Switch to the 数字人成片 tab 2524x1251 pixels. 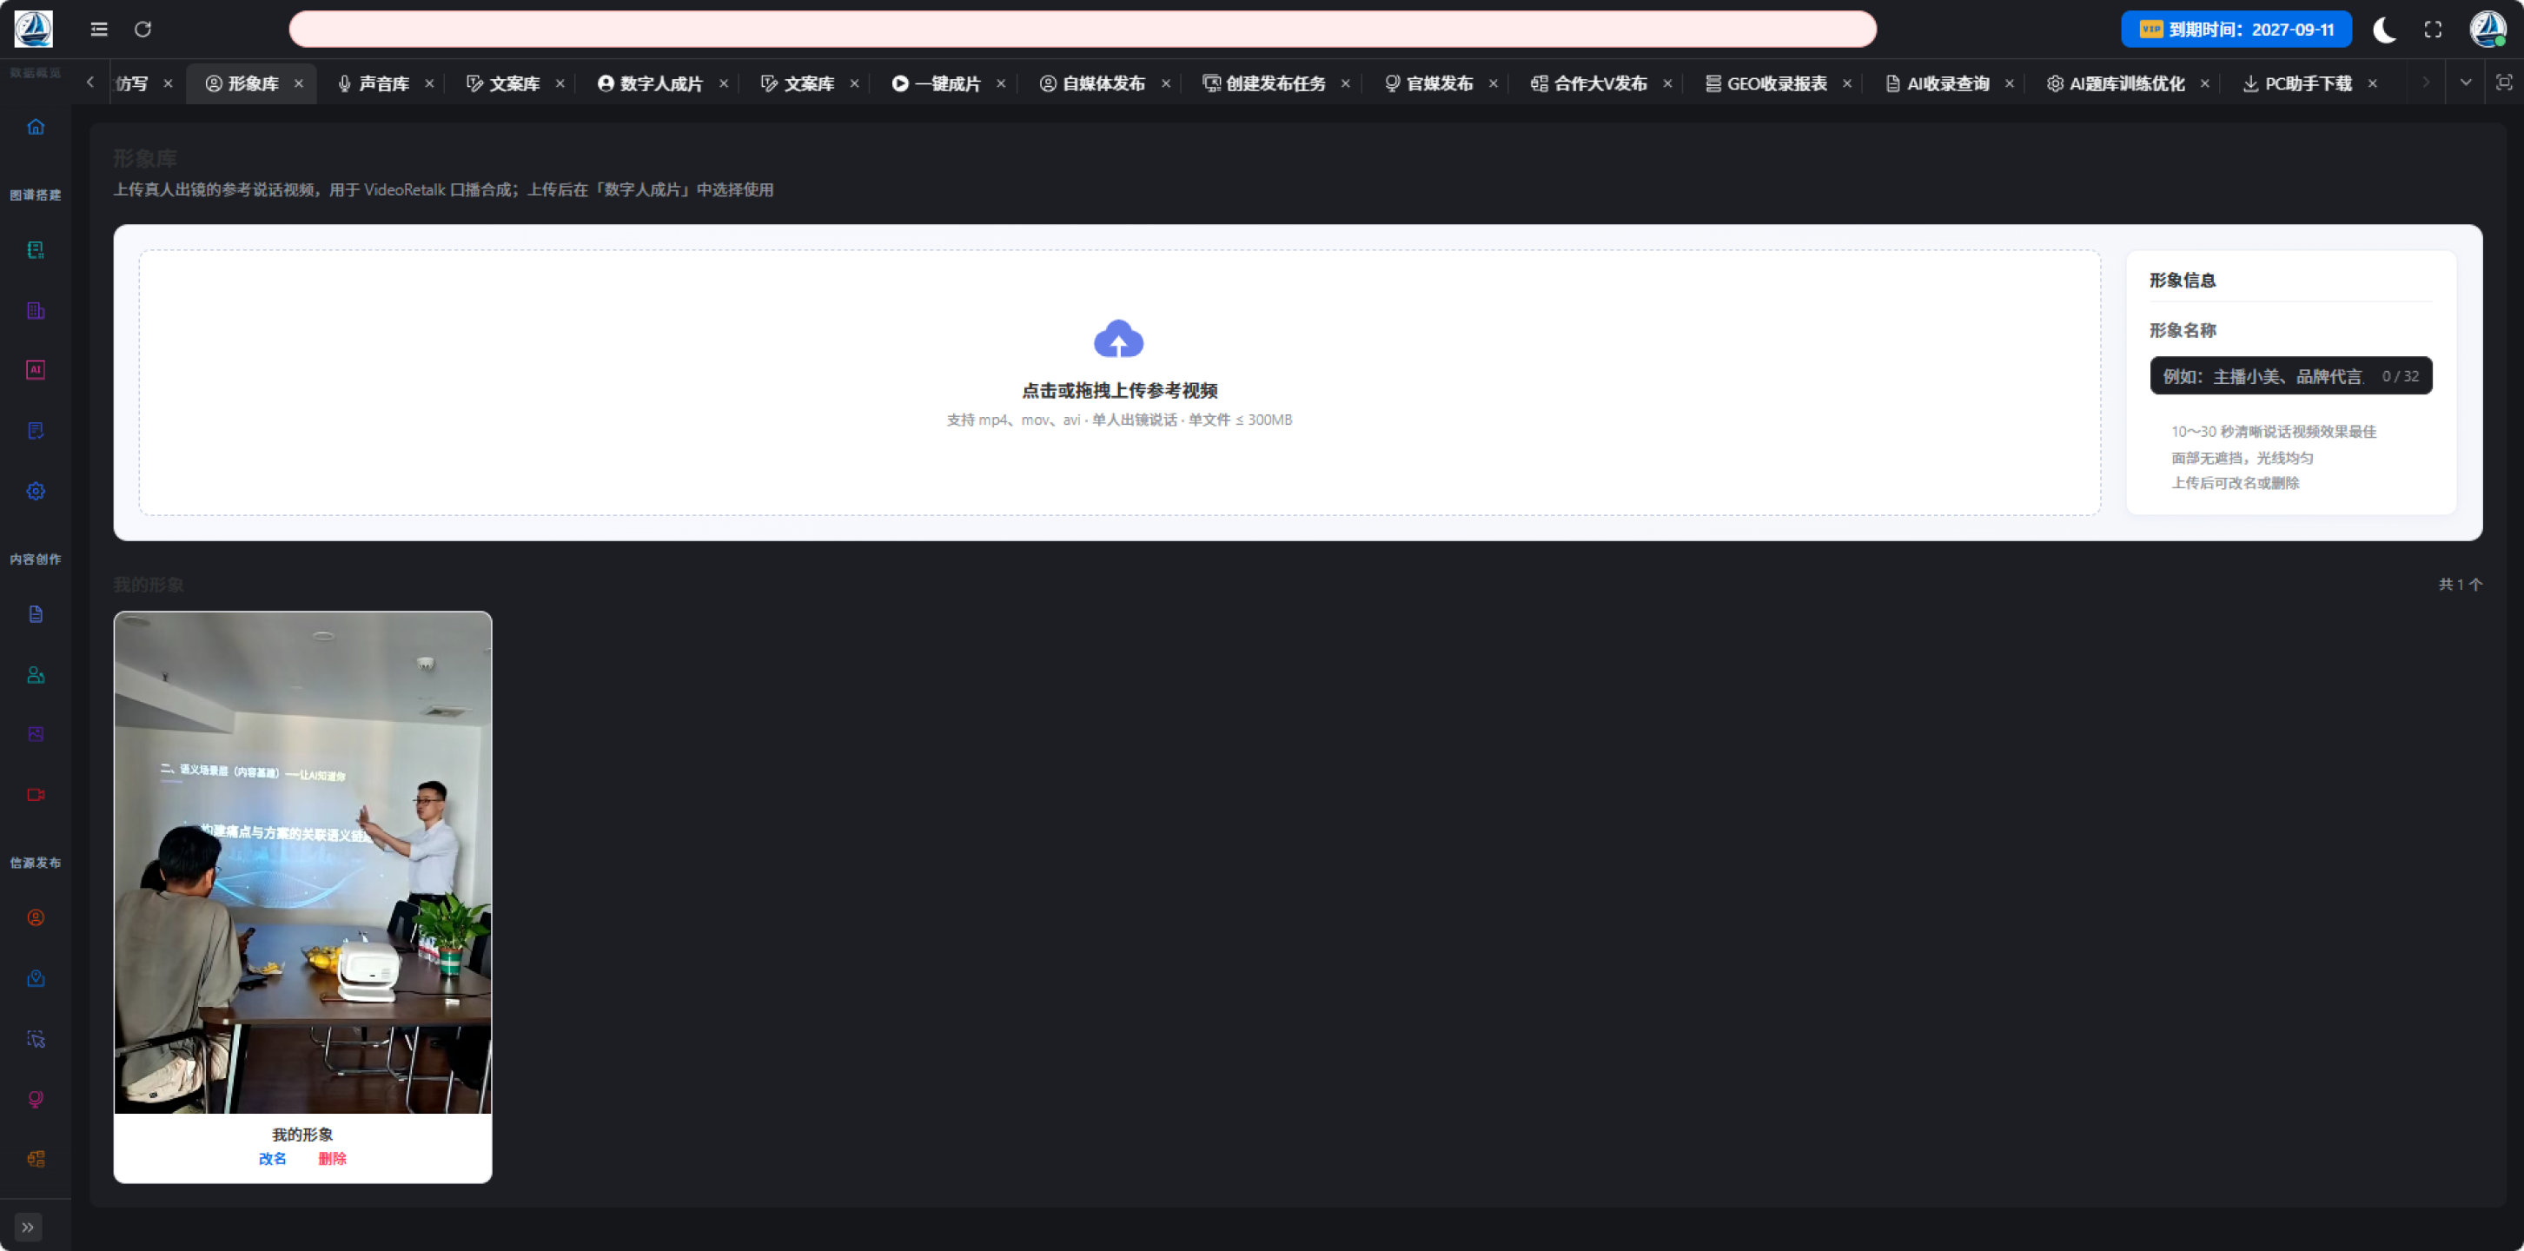click(650, 83)
